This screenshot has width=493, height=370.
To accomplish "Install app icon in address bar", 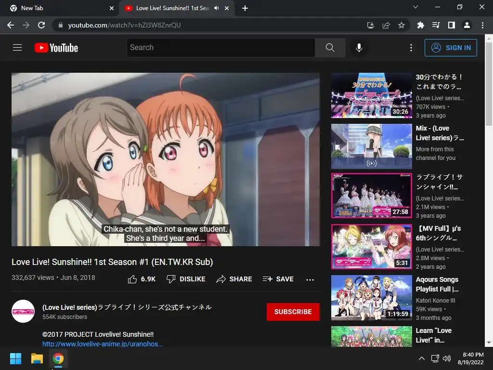I will (x=371, y=25).
